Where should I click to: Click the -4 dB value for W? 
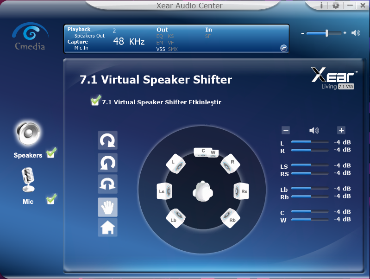tap(342, 219)
